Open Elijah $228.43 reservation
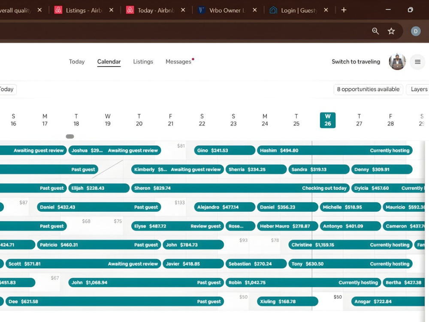Screen dimensions: 429x322 tap(99, 188)
